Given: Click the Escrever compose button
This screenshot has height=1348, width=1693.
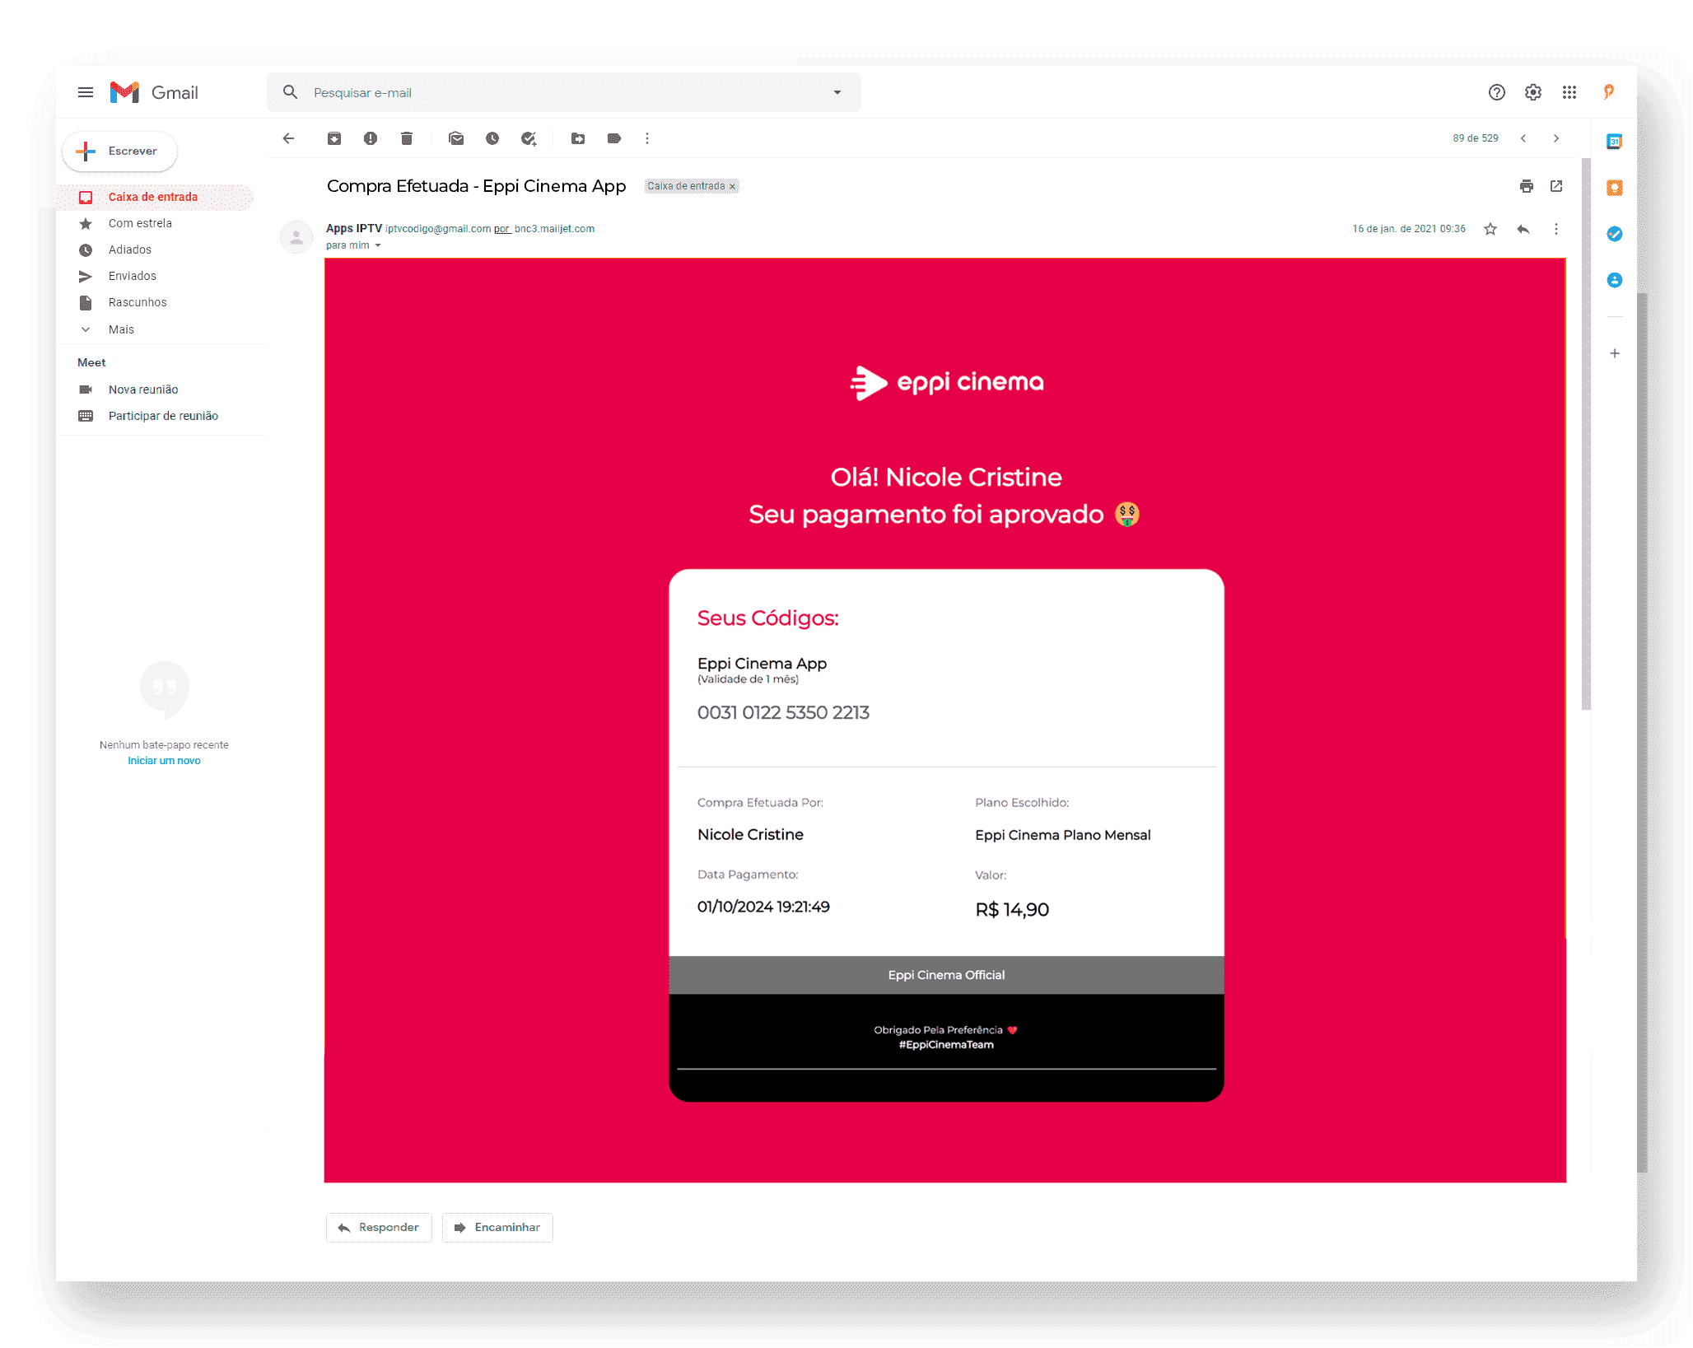Looking at the screenshot, I should tap(120, 152).
